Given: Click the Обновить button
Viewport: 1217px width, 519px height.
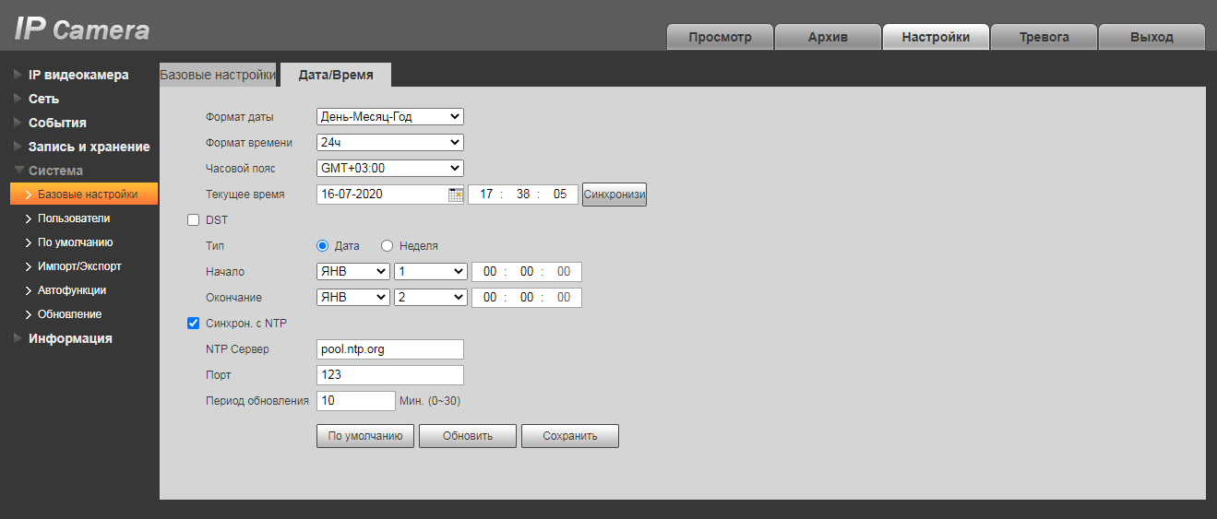Looking at the screenshot, I should click(x=468, y=436).
